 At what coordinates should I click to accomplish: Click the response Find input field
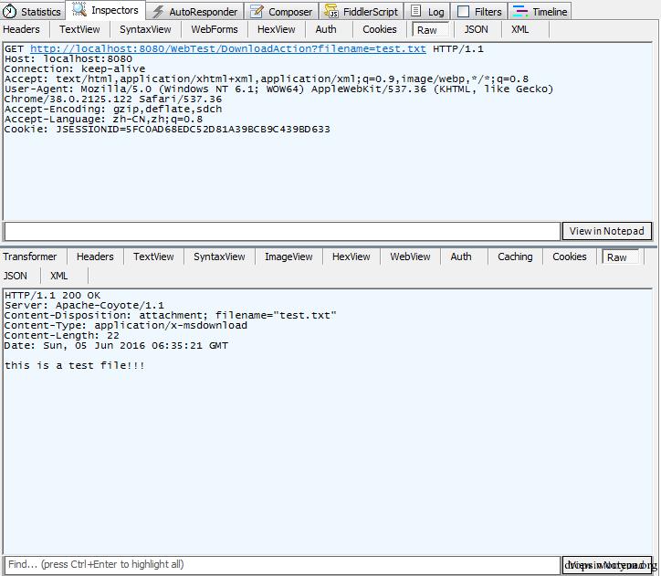coord(282,565)
